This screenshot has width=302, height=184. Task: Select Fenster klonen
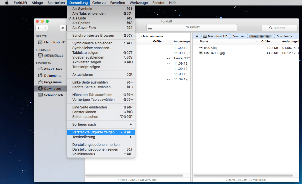101,112
